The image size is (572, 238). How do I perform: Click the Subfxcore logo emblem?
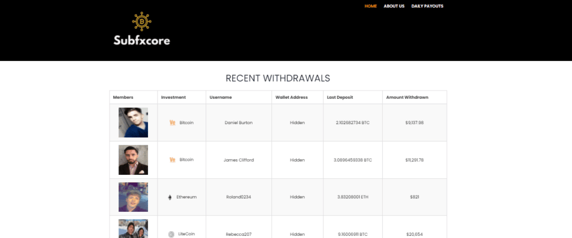coord(142,21)
